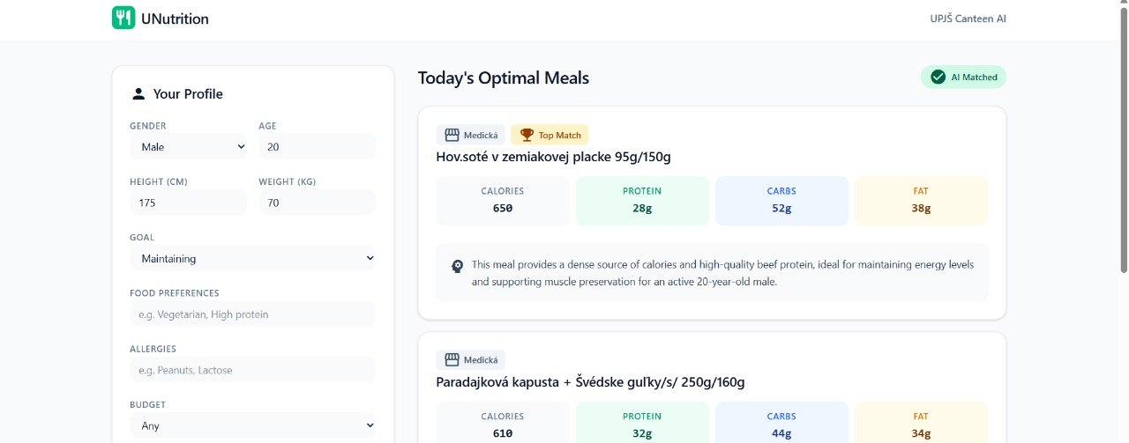Click the Your Profile person icon

coord(138,94)
